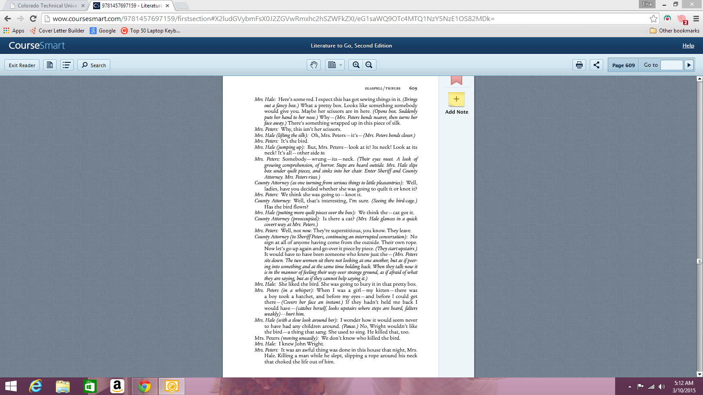
Task: Open the Help link
Action: pos(688,46)
